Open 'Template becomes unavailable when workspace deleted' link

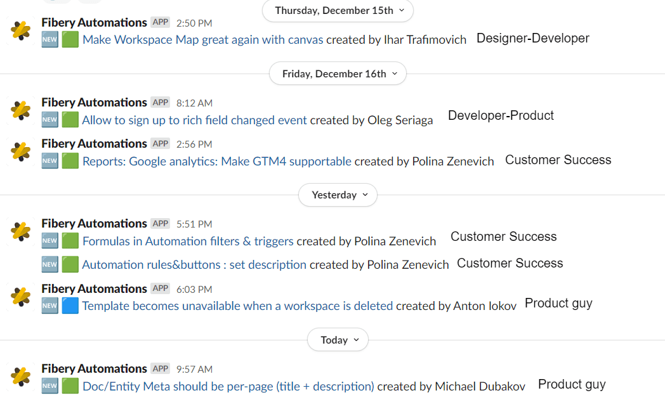237,306
